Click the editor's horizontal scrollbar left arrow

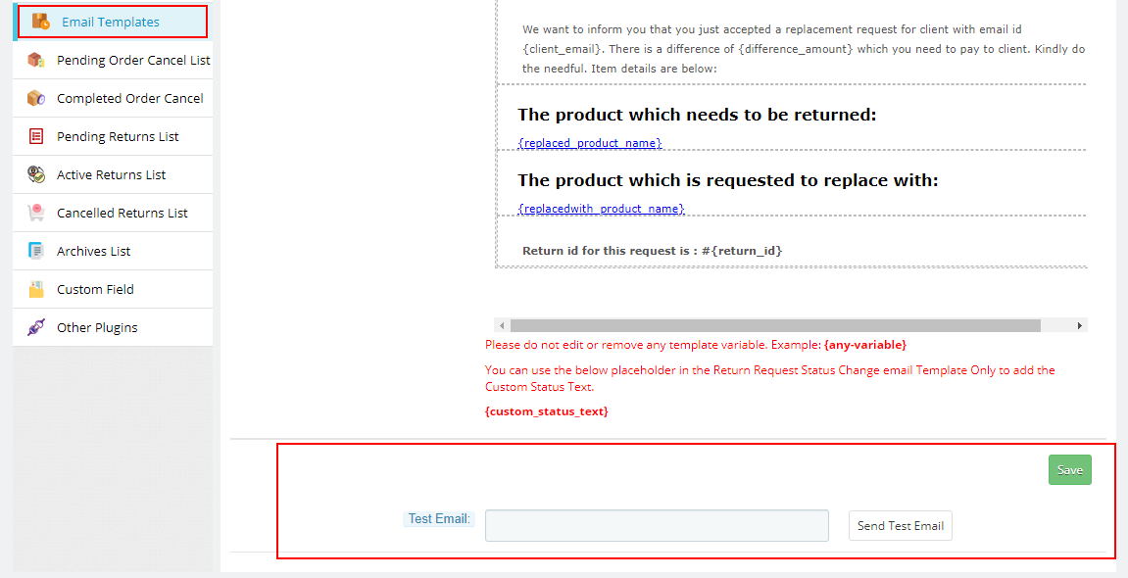click(503, 325)
